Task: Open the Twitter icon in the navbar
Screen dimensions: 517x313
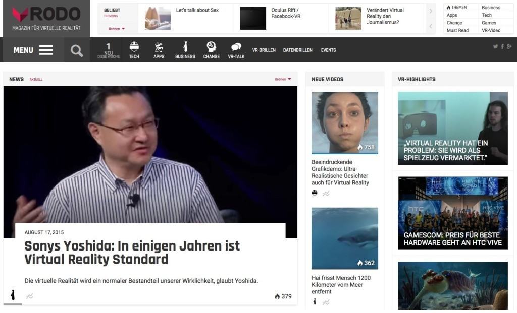Action: tap(495, 47)
